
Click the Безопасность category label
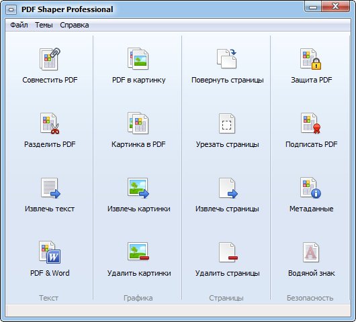pyautogui.click(x=310, y=298)
